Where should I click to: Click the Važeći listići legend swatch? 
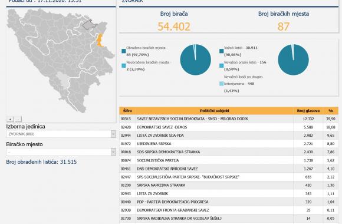(221, 51)
